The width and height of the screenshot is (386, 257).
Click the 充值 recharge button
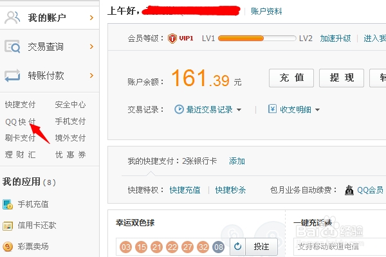(291, 78)
